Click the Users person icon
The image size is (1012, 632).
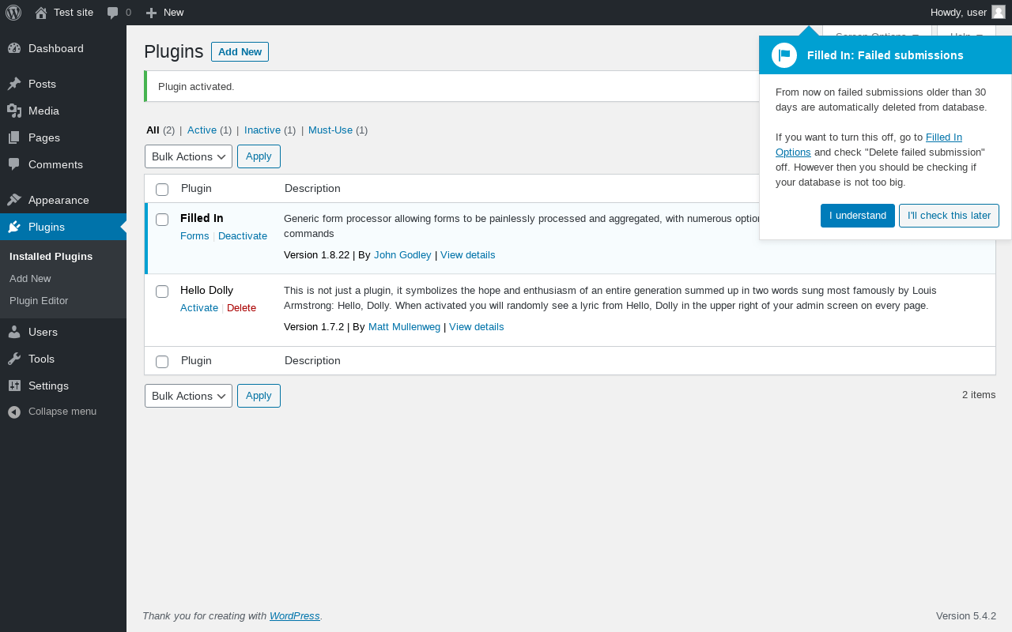[x=14, y=332]
